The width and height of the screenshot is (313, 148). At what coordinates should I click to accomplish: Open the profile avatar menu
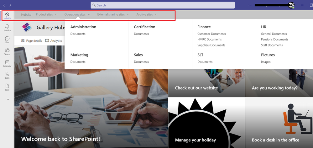[x=291, y=5]
